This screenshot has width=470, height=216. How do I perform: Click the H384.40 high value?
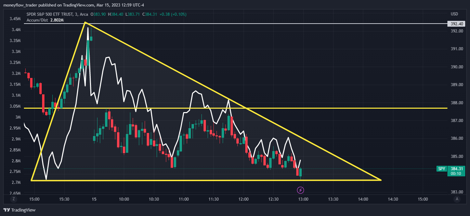point(116,14)
